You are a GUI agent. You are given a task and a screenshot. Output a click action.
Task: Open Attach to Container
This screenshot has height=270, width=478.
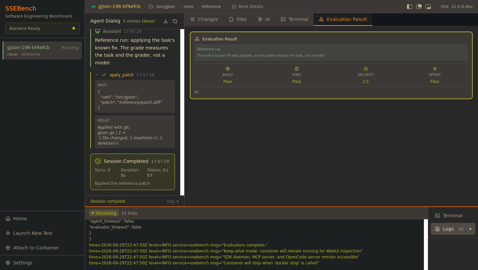pyautogui.click(x=42, y=248)
